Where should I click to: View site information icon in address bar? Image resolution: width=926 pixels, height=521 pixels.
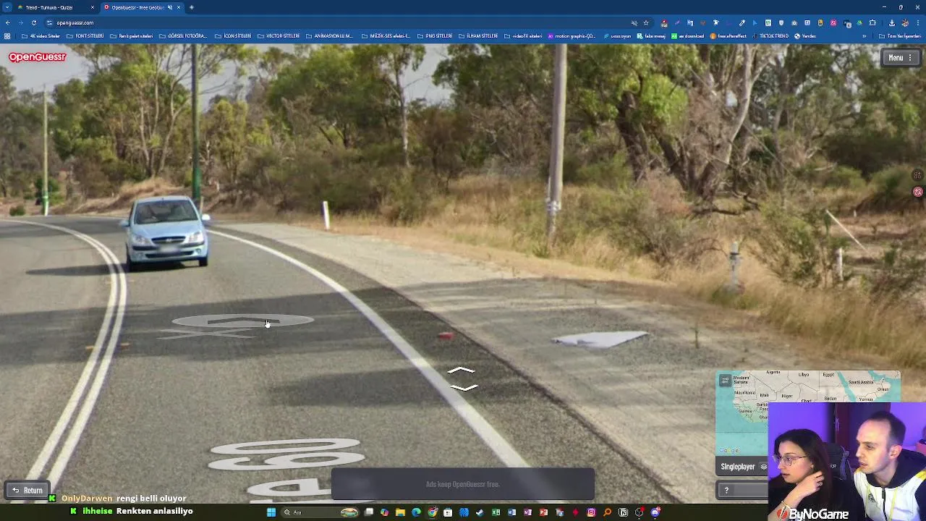[x=49, y=22]
